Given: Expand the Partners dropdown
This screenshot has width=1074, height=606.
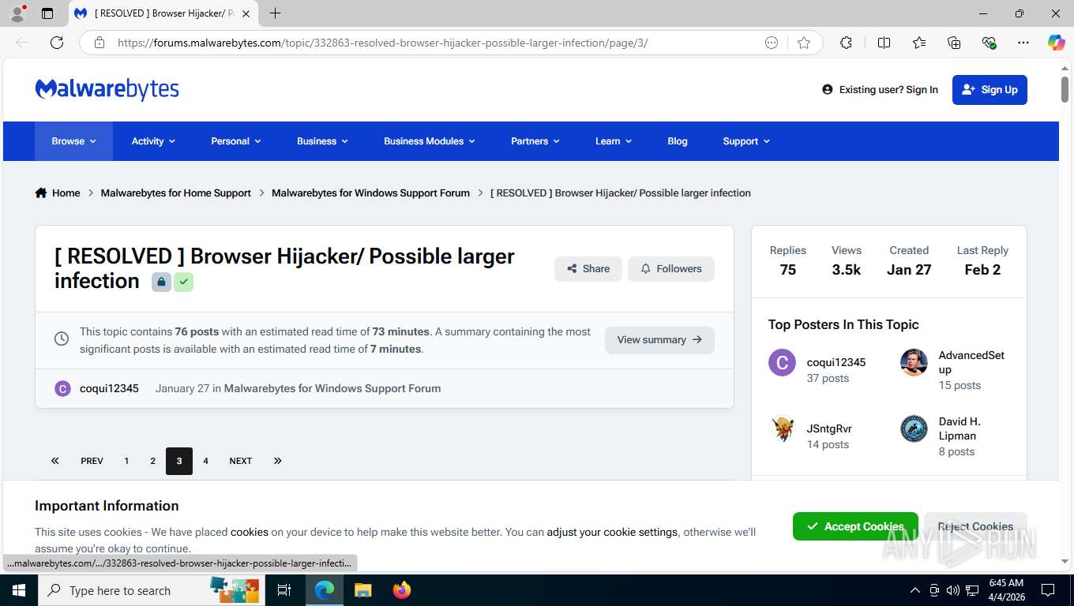Looking at the screenshot, I should (x=535, y=141).
